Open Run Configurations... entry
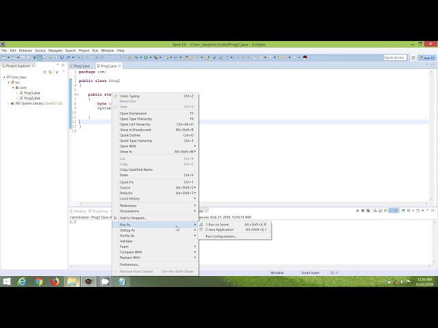This screenshot has height=328, width=438. [221, 236]
